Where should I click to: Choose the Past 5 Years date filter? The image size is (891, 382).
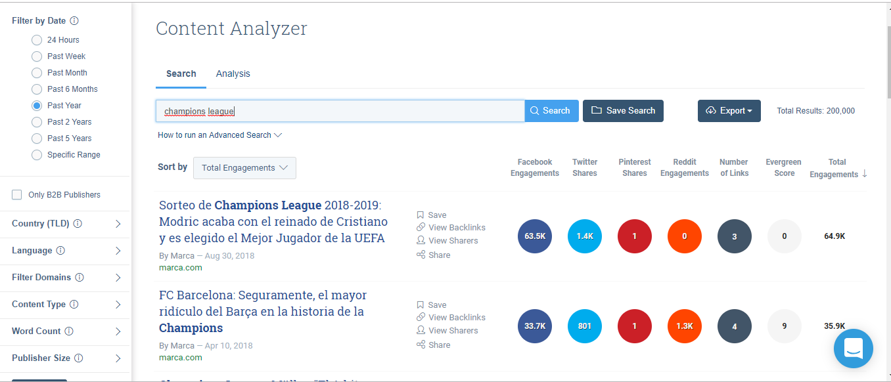tap(37, 138)
